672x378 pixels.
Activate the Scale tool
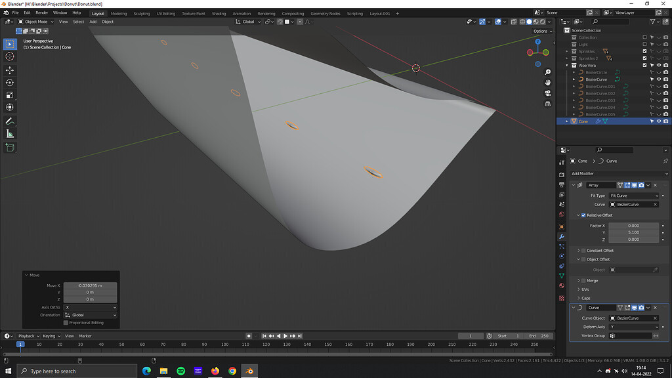10,94
